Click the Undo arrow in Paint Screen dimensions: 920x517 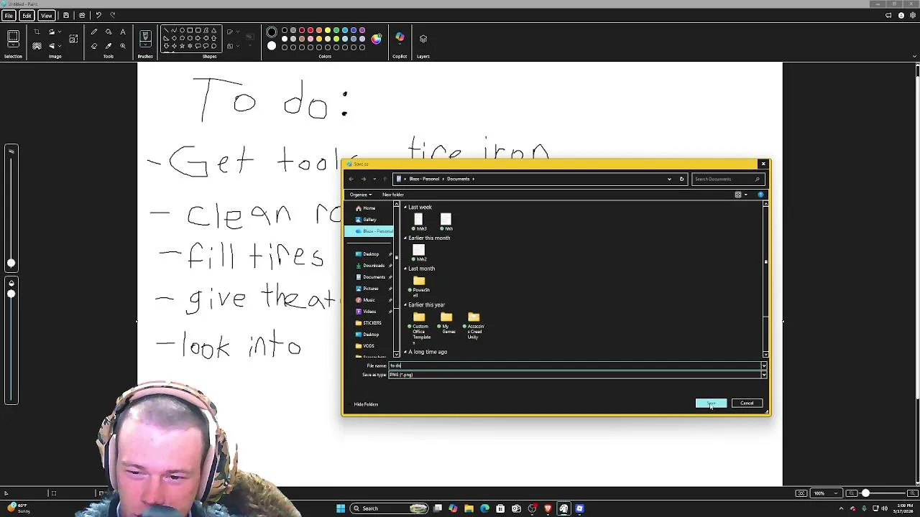click(98, 15)
